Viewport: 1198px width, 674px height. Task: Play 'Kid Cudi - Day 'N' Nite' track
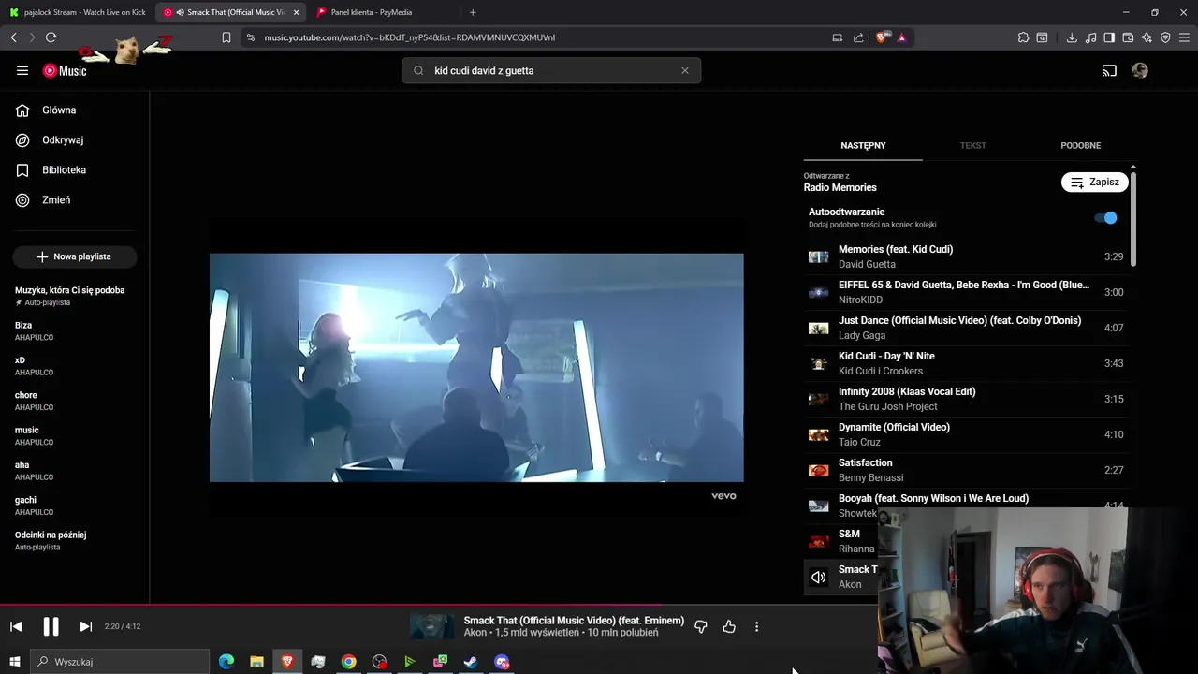coord(966,363)
